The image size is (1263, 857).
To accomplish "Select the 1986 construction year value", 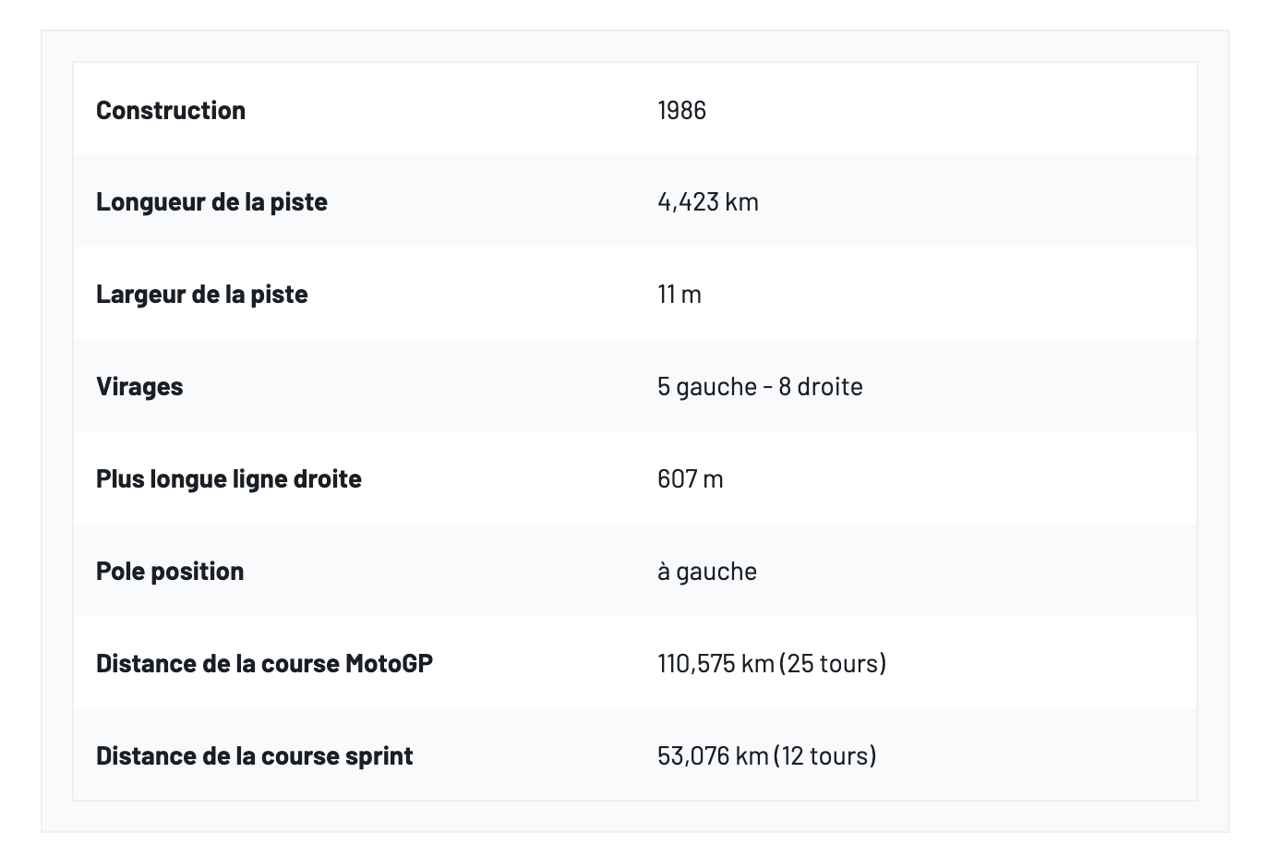I will (x=681, y=110).
